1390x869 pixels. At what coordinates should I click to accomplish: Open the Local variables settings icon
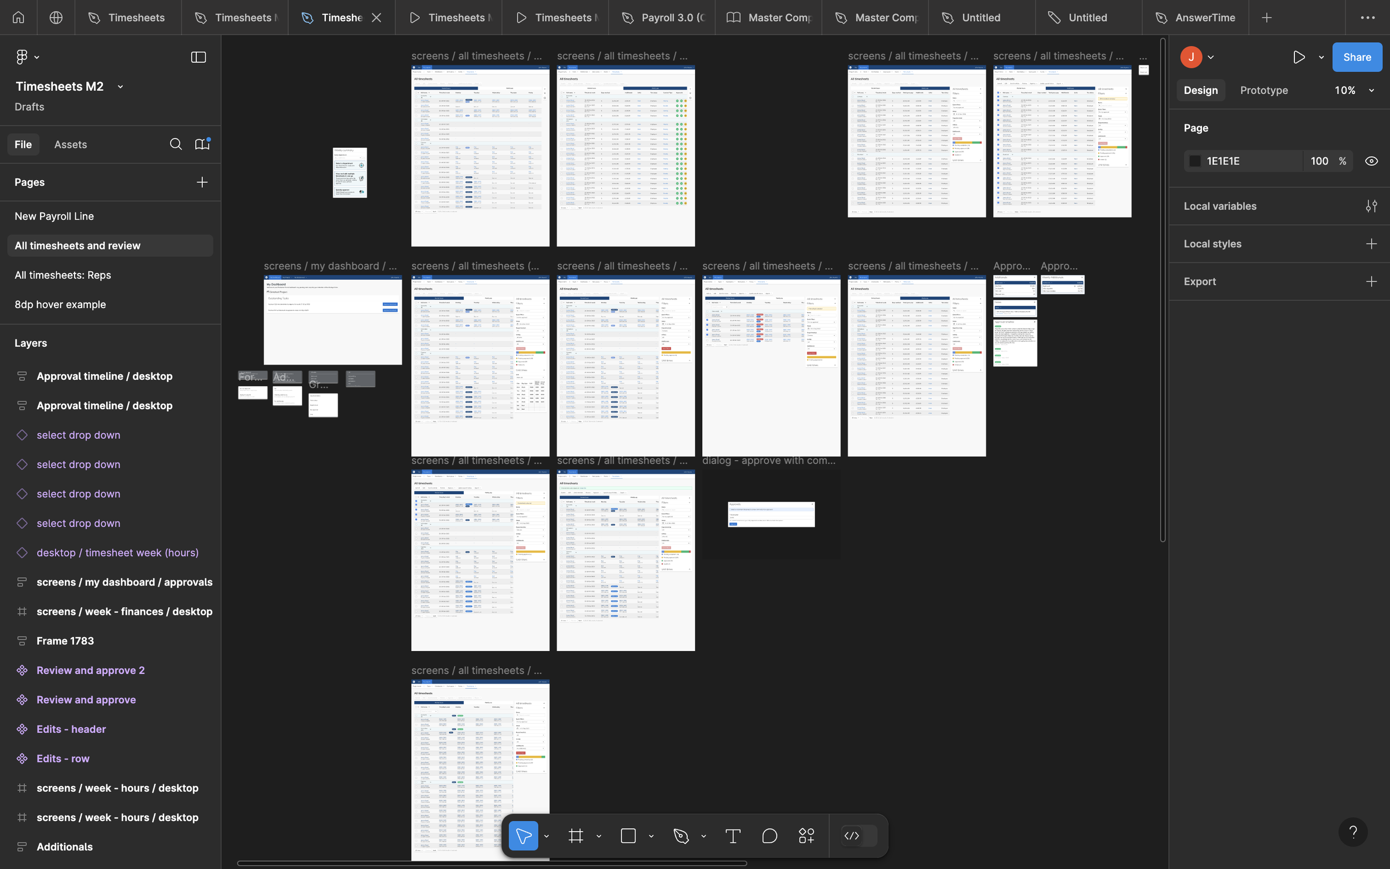pos(1371,206)
